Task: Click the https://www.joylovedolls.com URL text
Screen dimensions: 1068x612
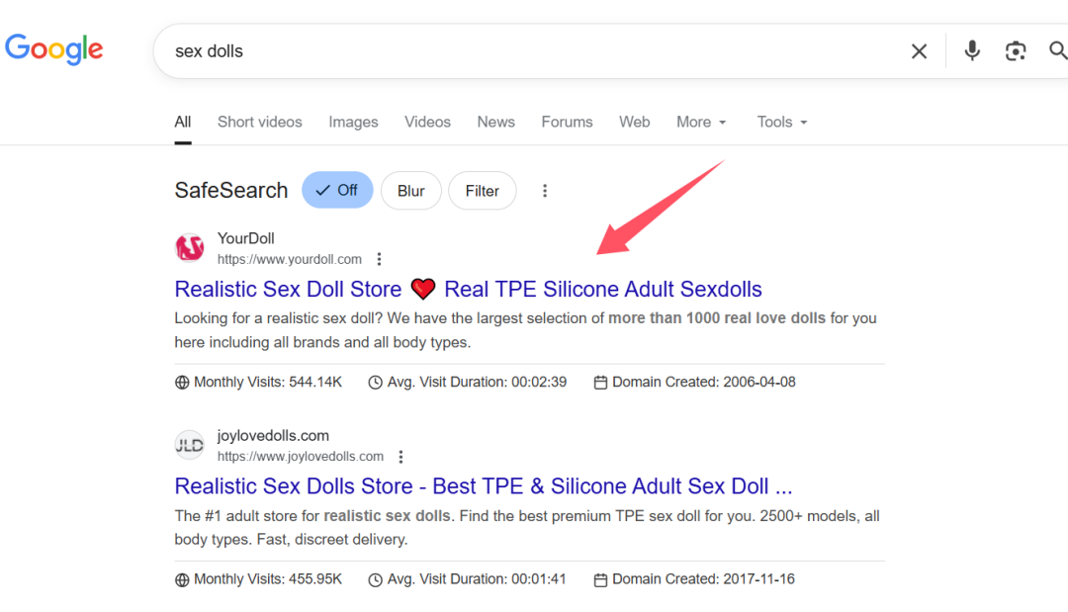Action: pyautogui.click(x=301, y=456)
